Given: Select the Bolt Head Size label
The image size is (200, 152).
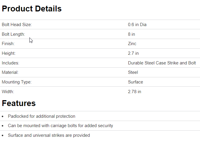Looking at the screenshot, I should pos(17,25).
